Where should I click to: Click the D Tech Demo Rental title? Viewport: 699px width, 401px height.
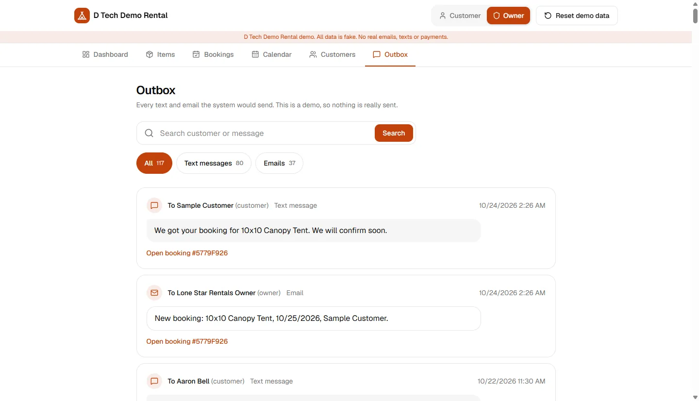pyautogui.click(x=131, y=16)
